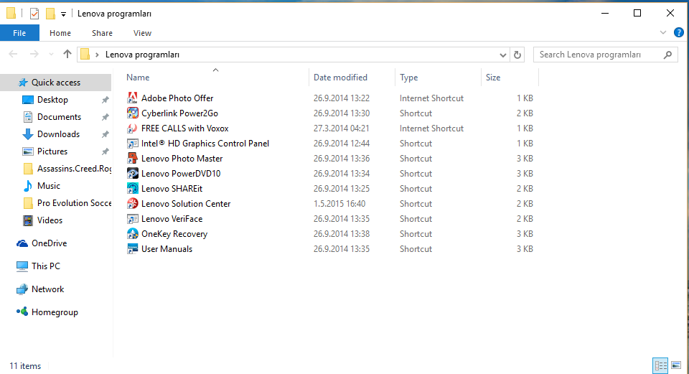Select the Lenovo SHAREit shortcut icon
Image resolution: width=689 pixels, height=374 pixels.
(132, 189)
